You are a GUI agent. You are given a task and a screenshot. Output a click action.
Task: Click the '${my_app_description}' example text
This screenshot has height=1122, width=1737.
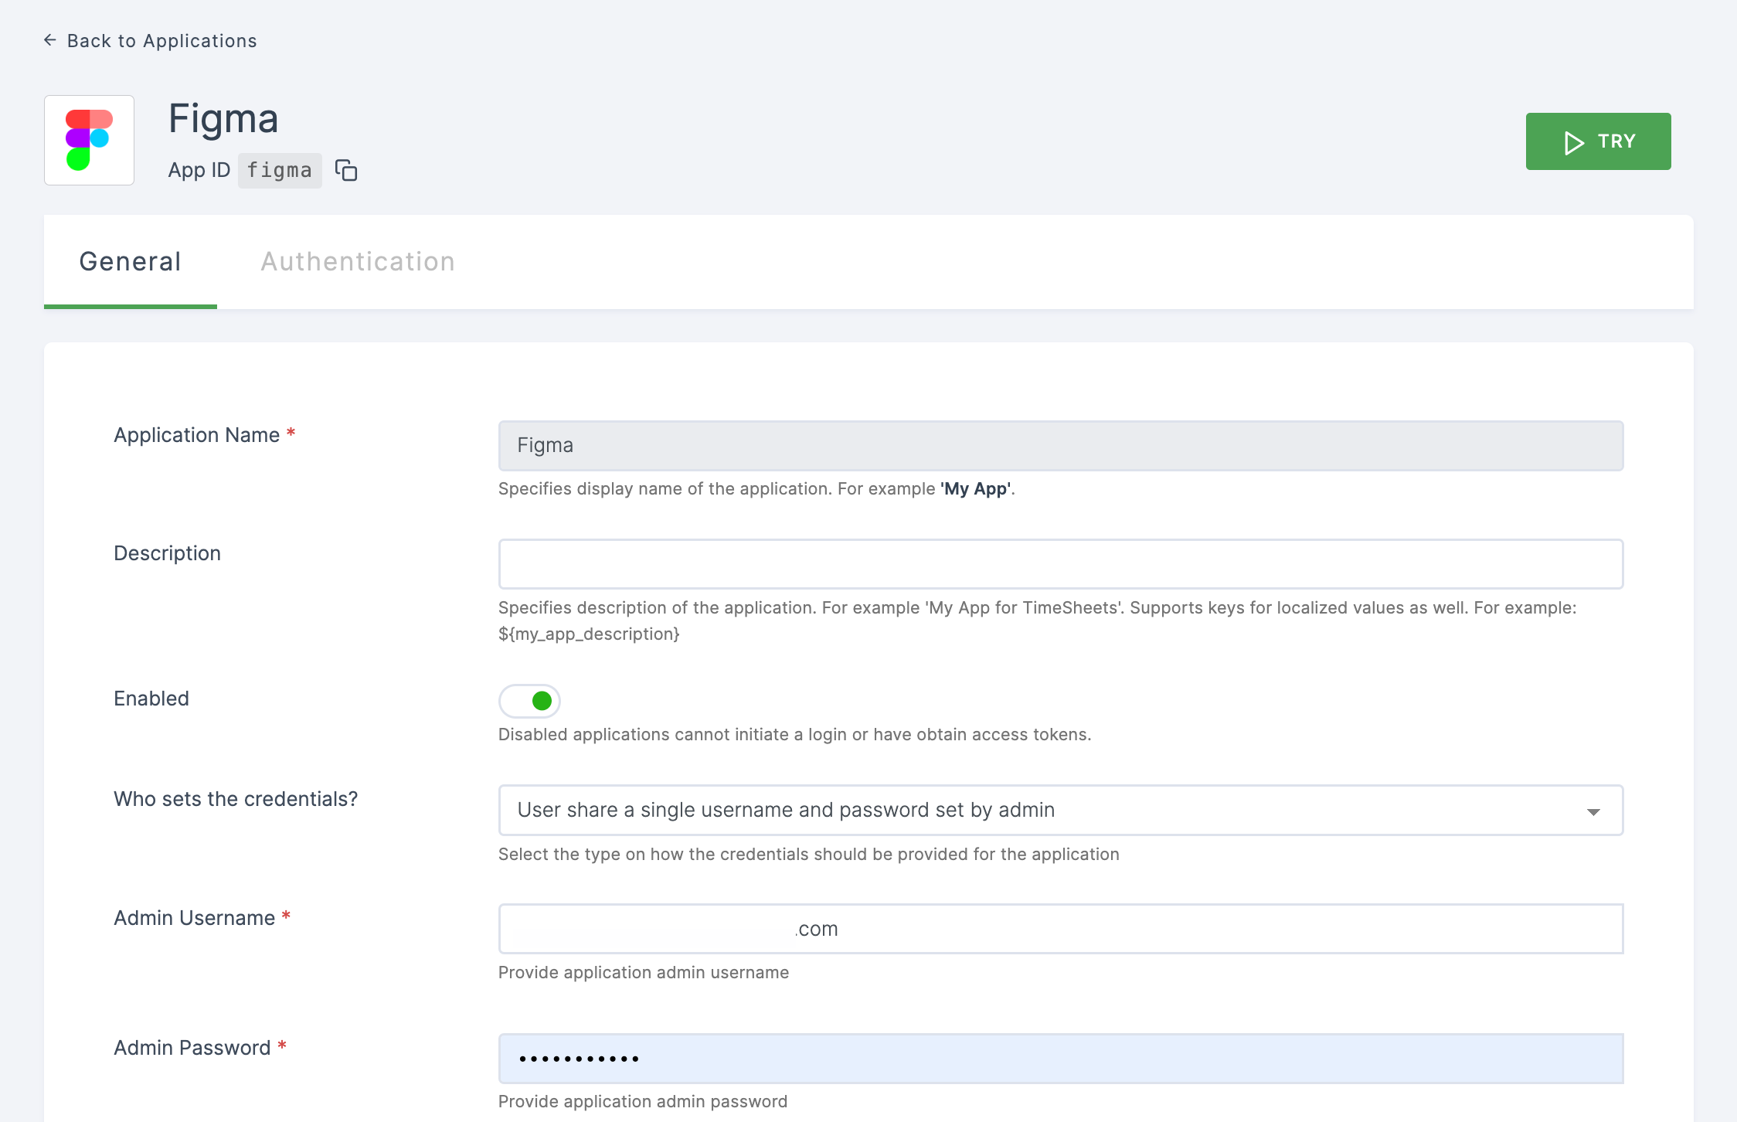click(589, 634)
